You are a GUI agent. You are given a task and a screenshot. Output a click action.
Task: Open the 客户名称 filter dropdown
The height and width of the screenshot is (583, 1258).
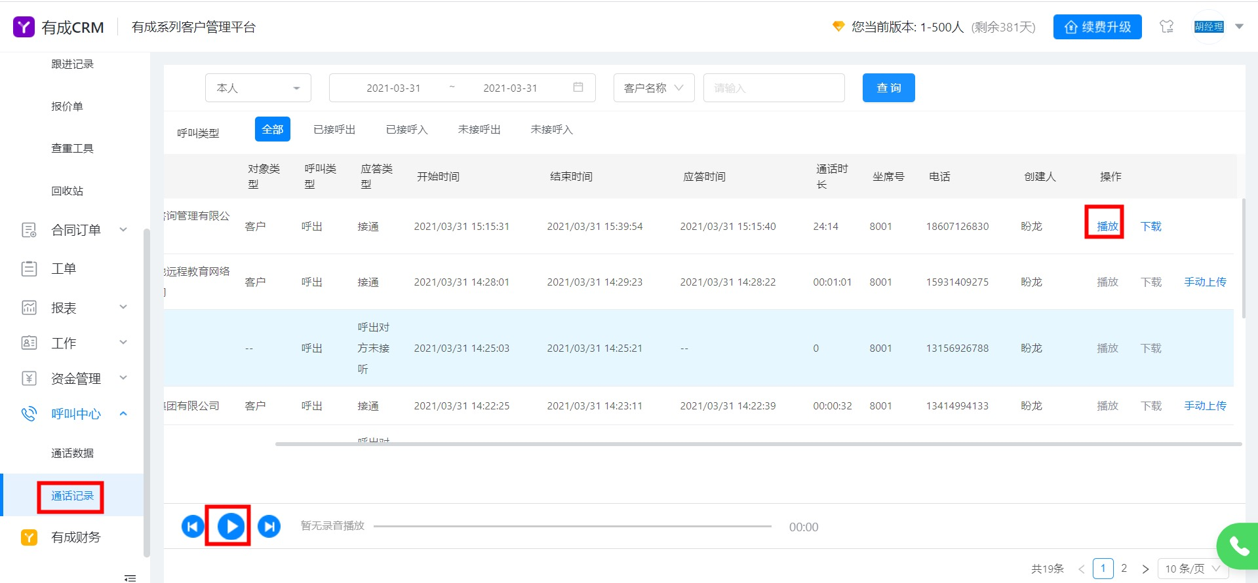(x=654, y=88)
